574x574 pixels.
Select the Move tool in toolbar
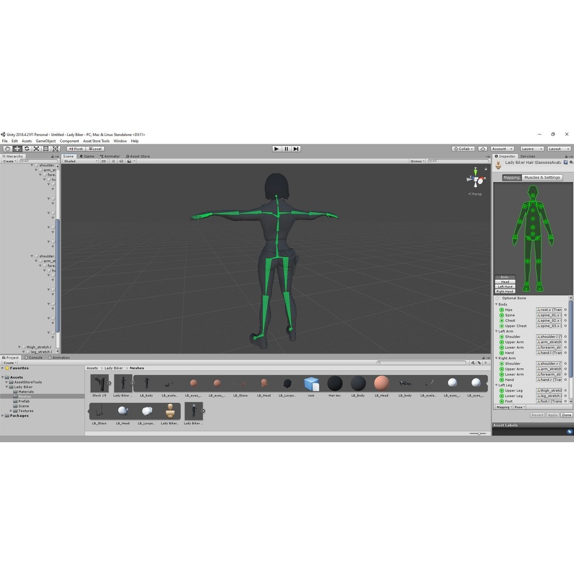pos(17,149)
